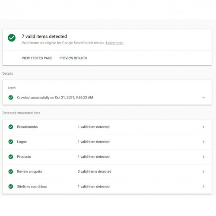216x216 pixels.
Task: Click the green check icon beside Review snippets
Action: [x=11, y=172]
